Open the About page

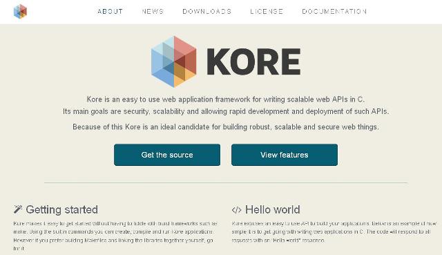[x=110, y=11]
